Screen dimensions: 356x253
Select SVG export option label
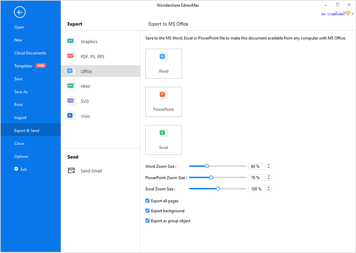tap(85, 101)
